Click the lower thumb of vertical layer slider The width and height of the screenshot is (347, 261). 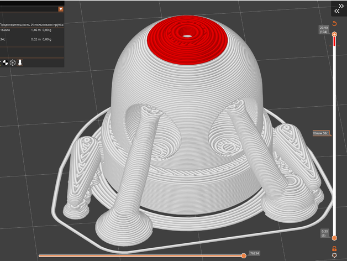(334, 238)
